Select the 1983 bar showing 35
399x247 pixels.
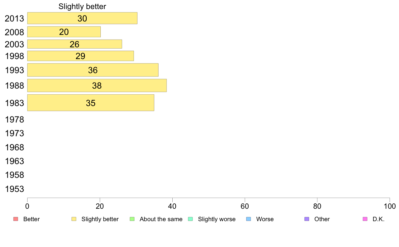(91, 103)
